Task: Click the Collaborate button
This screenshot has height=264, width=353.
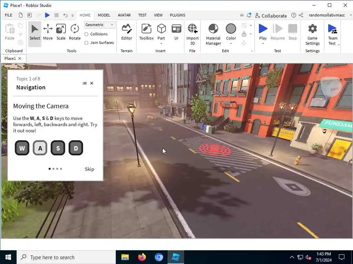Action: [271, 16]
